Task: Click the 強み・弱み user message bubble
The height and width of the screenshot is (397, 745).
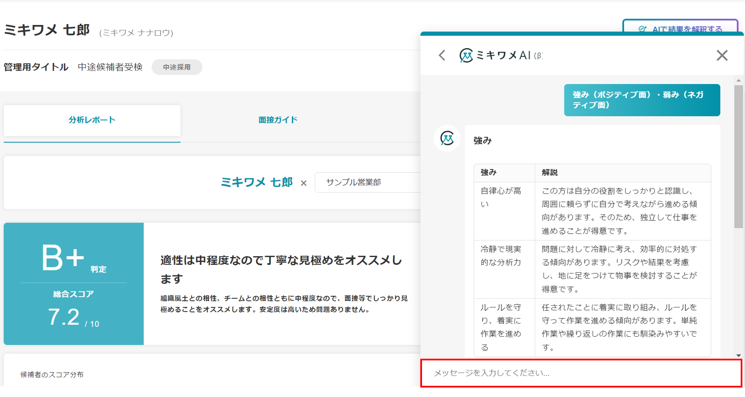Action: coord(642,100)
